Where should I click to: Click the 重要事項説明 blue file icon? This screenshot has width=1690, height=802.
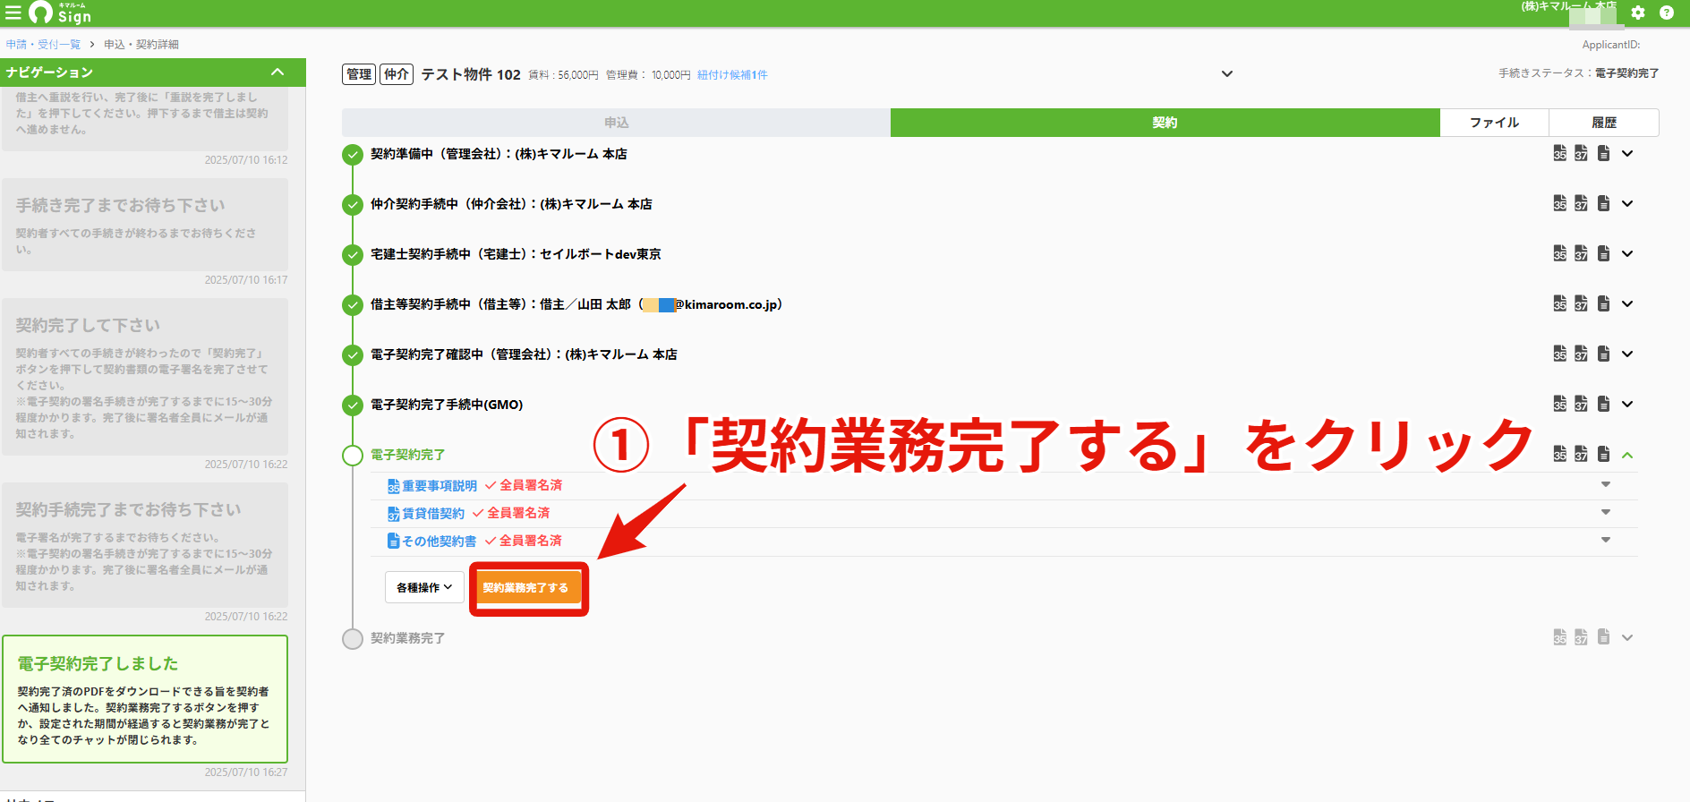click(x=393, y=486)
